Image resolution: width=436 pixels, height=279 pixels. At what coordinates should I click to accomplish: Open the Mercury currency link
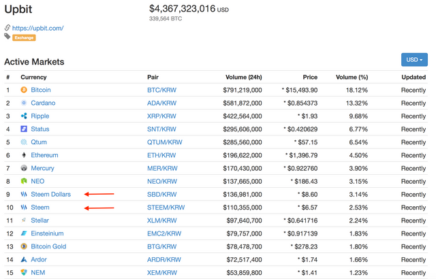(x=42, y=168)
